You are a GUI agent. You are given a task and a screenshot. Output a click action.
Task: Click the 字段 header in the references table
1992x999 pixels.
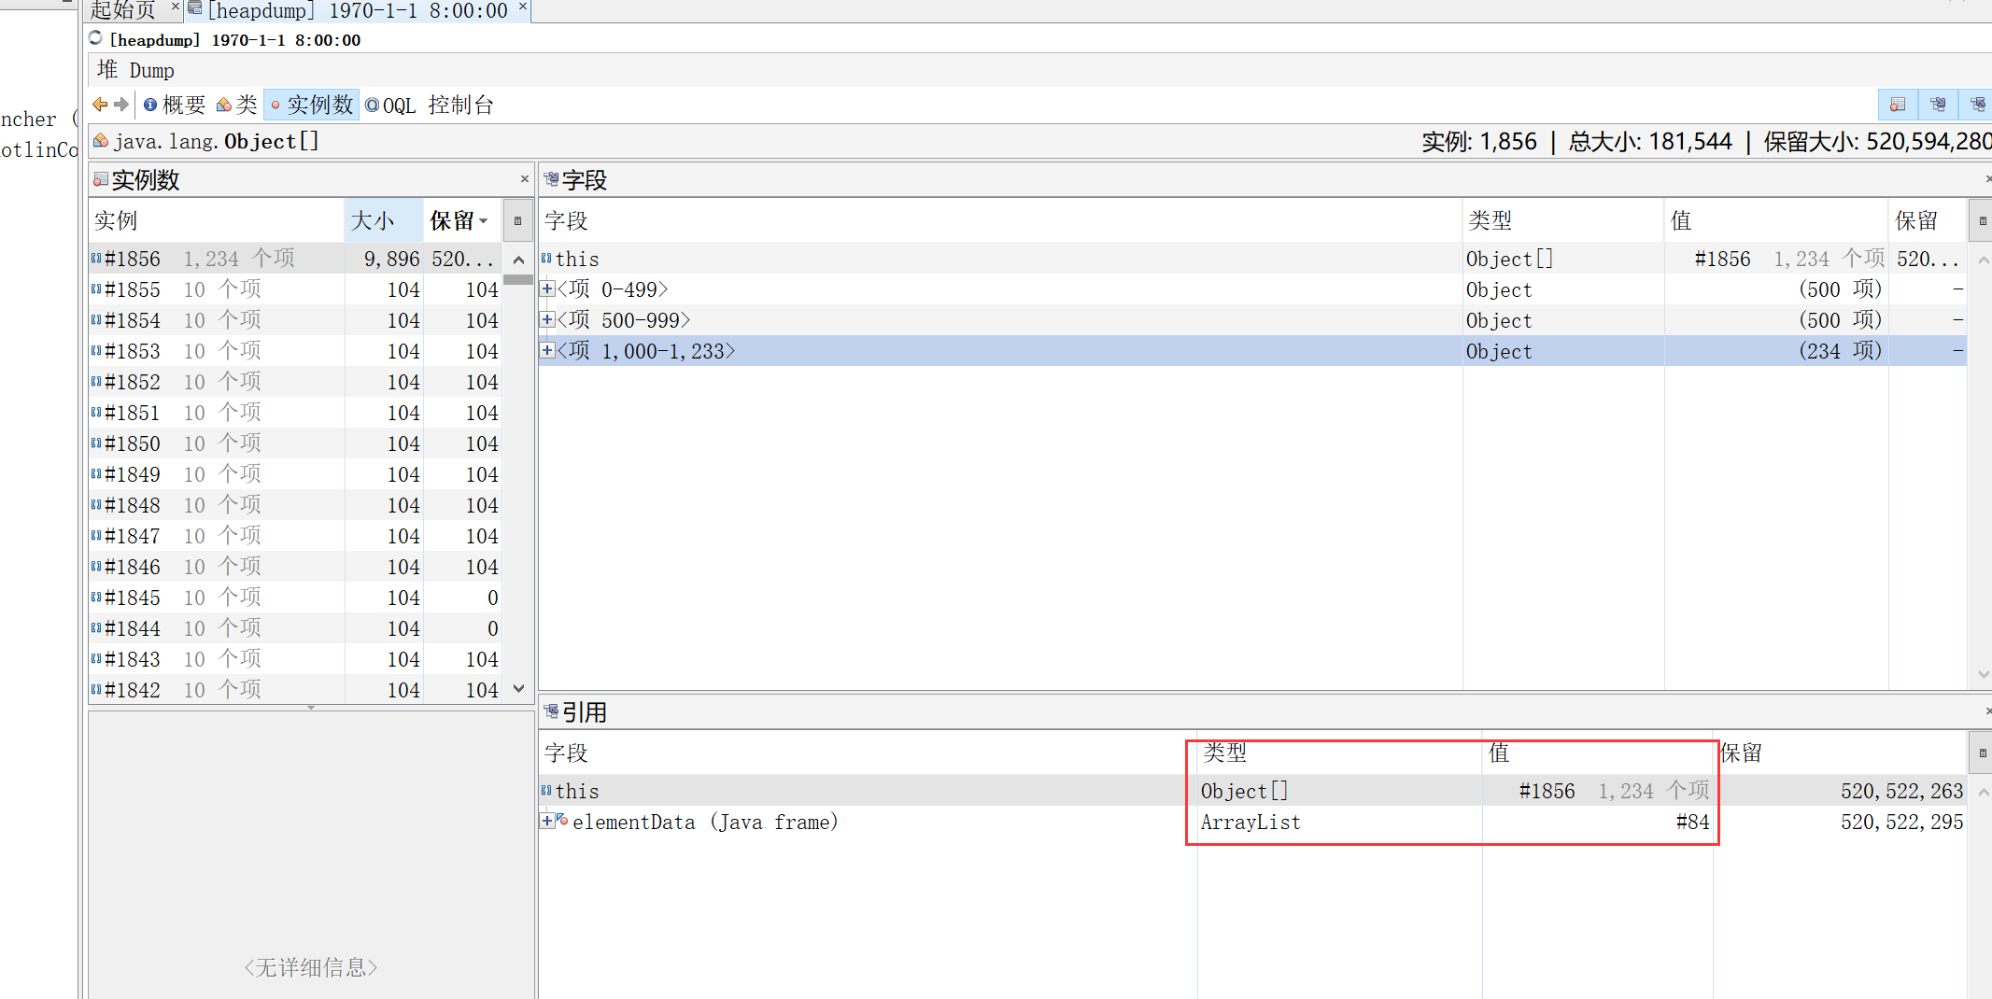[x=869, y=753]
